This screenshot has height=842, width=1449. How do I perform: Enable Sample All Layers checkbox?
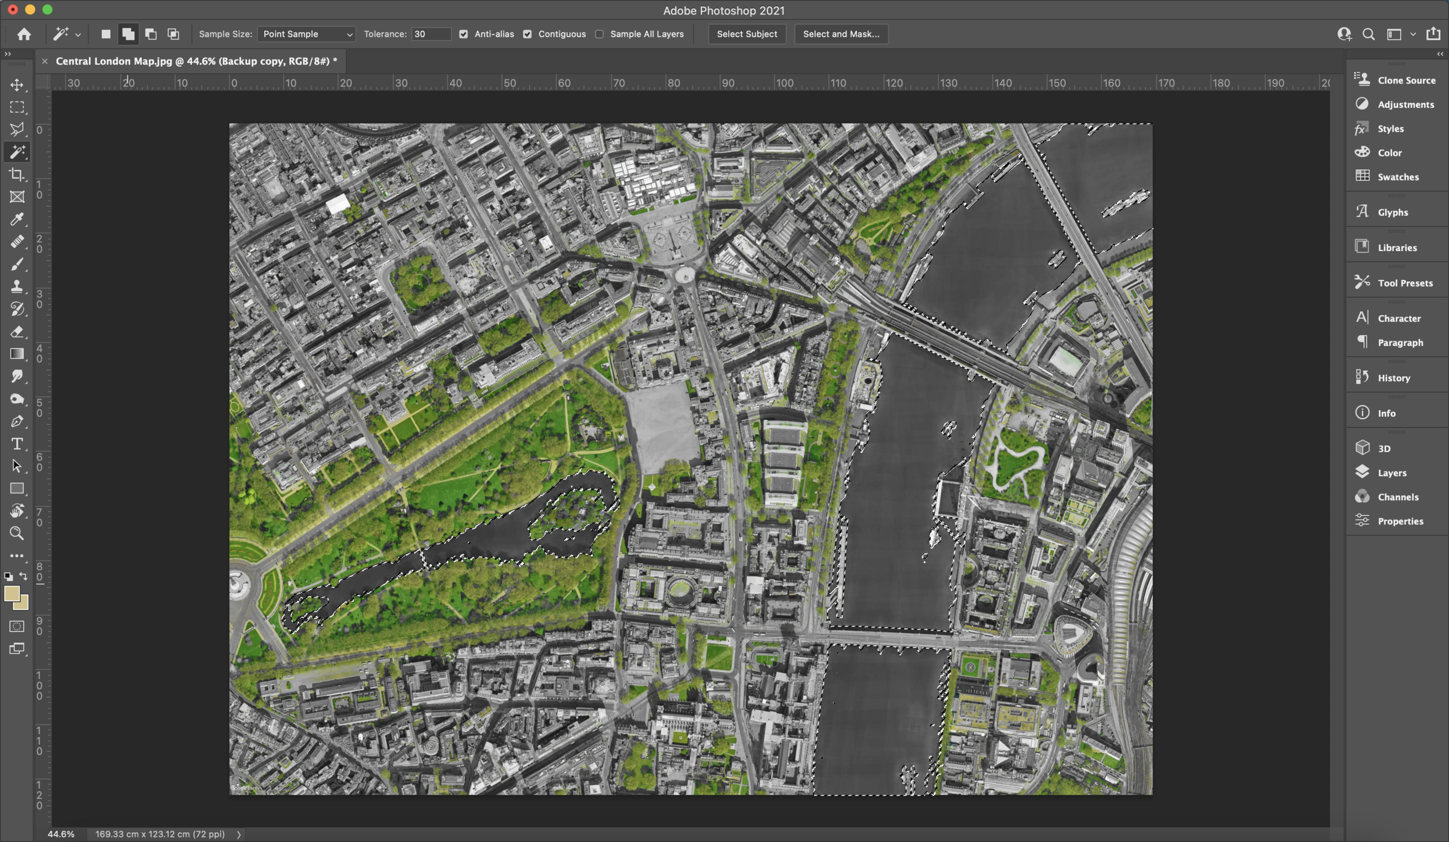pyautogui.click(x=599, y=34)
